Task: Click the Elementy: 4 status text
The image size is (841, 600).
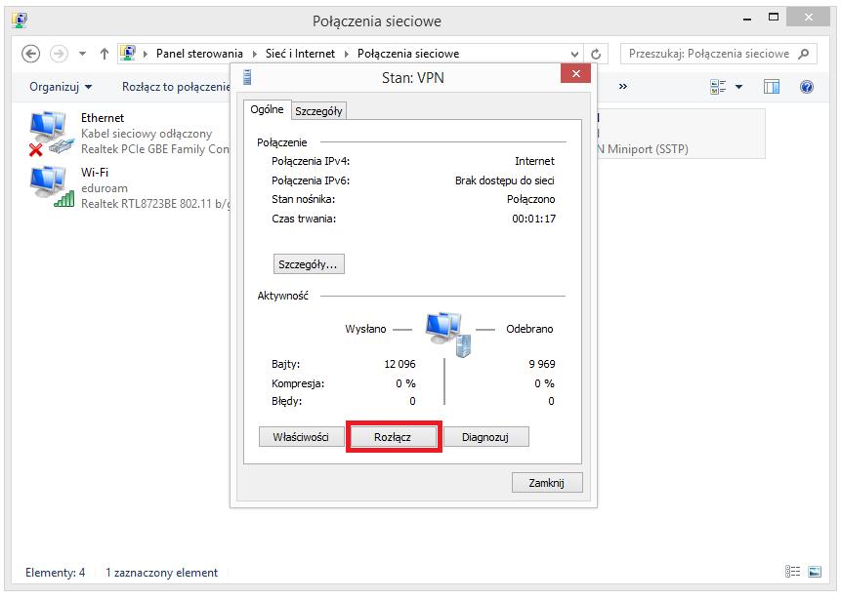Action: tap(56, 573)
